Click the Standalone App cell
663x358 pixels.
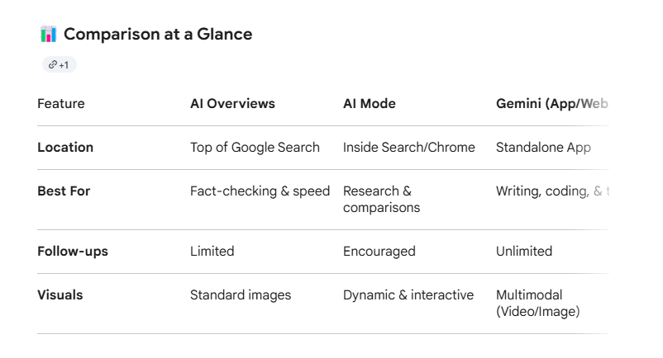pyautogui.click(x=543, y=148)
